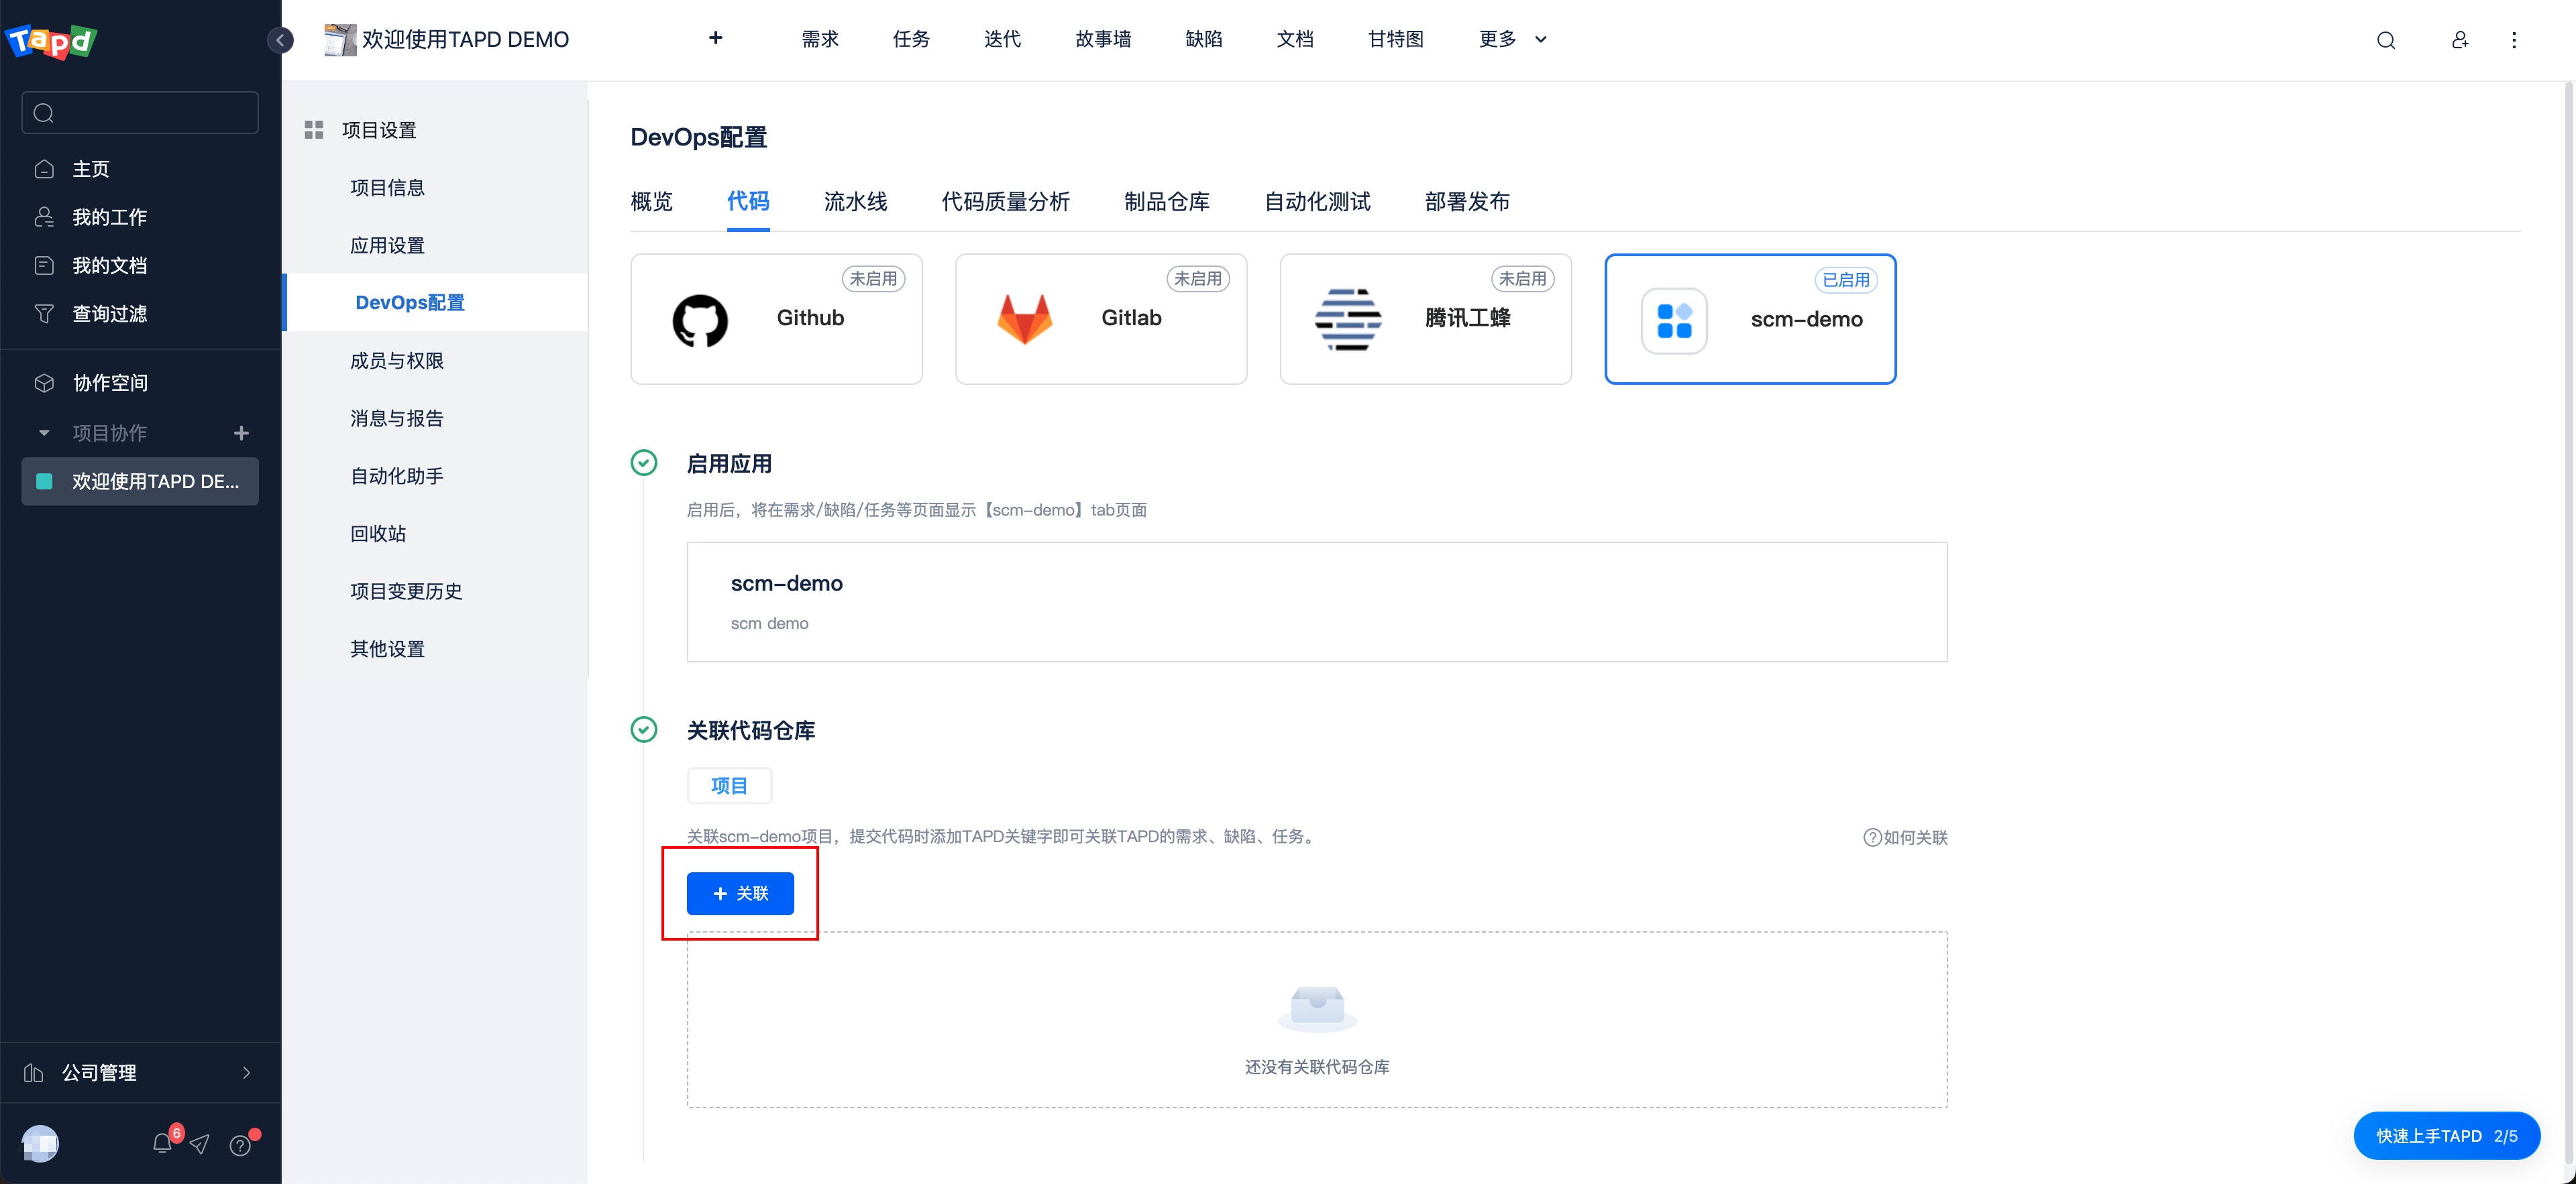Click the cube icon beside 协作空间
This screenshot has width=2576, height=1184.
click(x=44, y=383)
